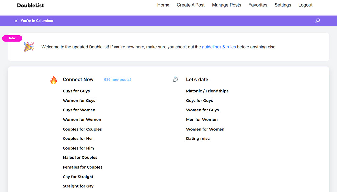Viewport: 337px width, 192px height.
Task: Open Guys for Guys under Connect Now
Action: click(76, 91)
